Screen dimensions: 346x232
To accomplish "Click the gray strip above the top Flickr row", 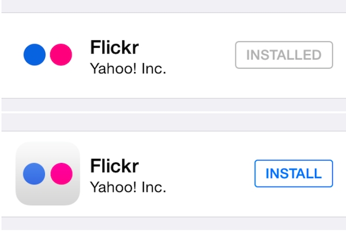I will pyautogui.click(x=173, y=6).
